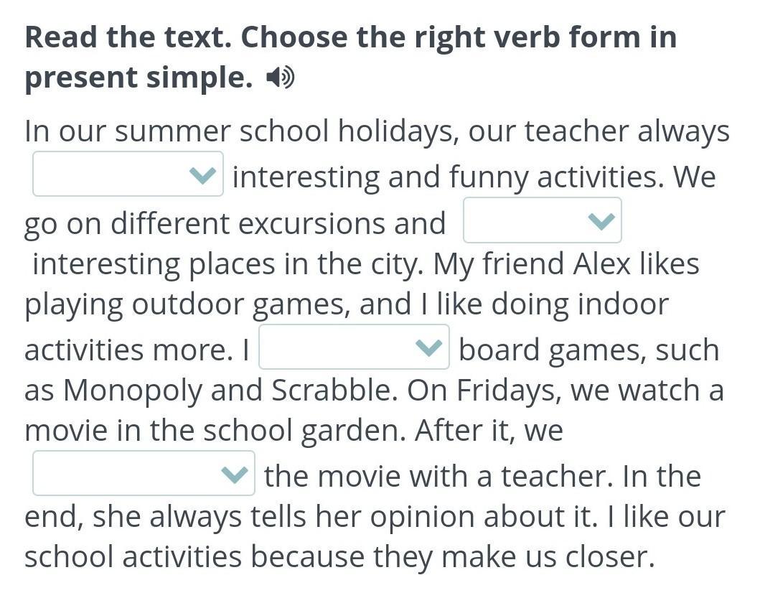Click chevron arrow next to "the movie with"
This screenshot has width=765, height=598.
tap(234, 474)
